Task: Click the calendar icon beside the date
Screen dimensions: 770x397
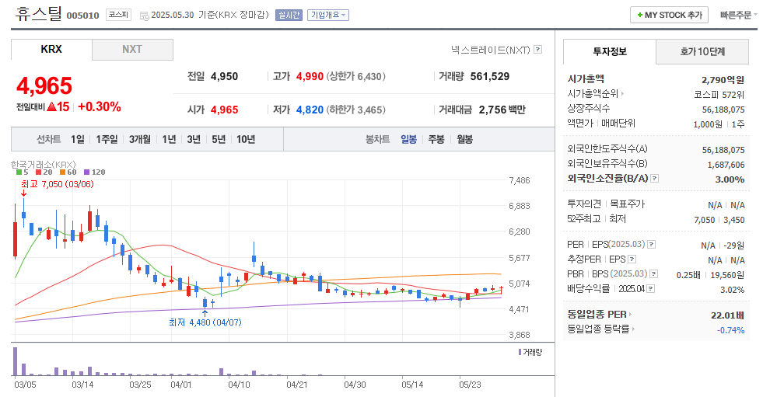Action: (x=145, y=16)
